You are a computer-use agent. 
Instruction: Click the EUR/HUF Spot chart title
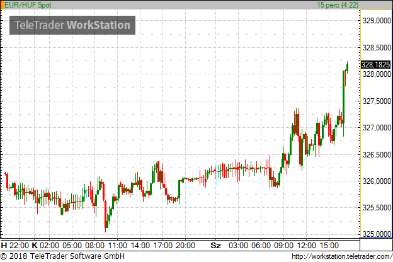coord(28,5)
